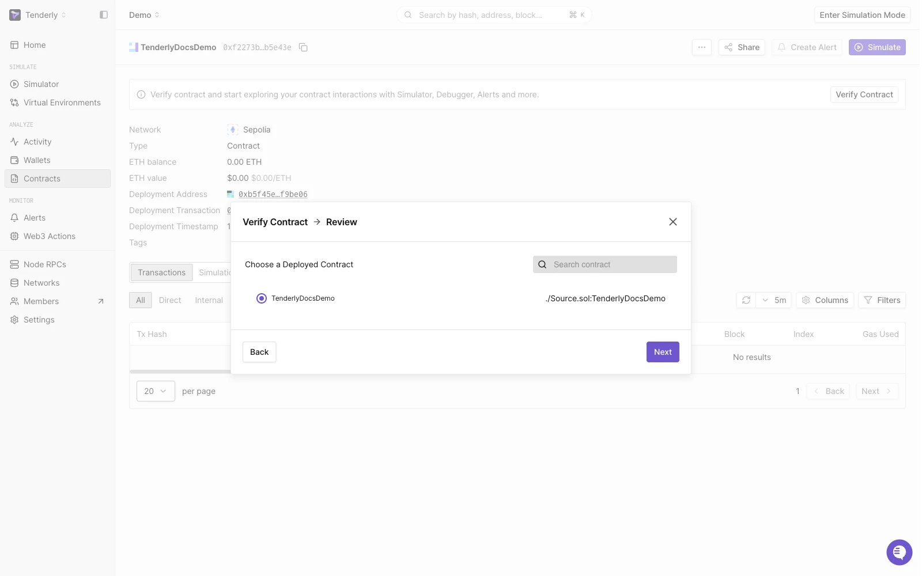Click the Simulate button
The width and height of the screenshot is (922, 576).
(877, 47)
